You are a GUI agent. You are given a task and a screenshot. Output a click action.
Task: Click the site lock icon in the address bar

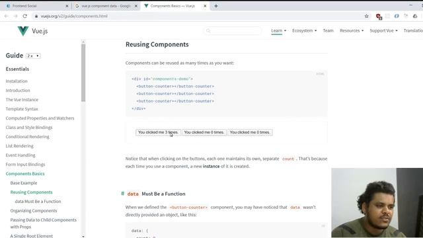click(x=36, y=16)
